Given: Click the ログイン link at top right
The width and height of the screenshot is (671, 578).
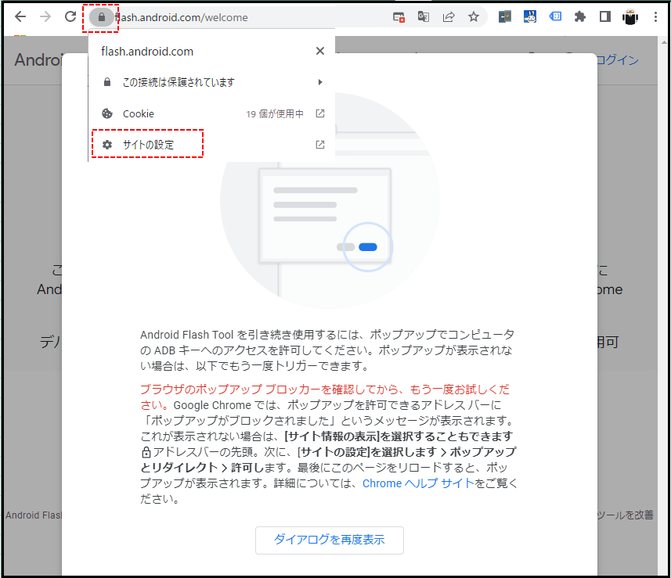Looking at the screenshot, I should coord(616,60).
